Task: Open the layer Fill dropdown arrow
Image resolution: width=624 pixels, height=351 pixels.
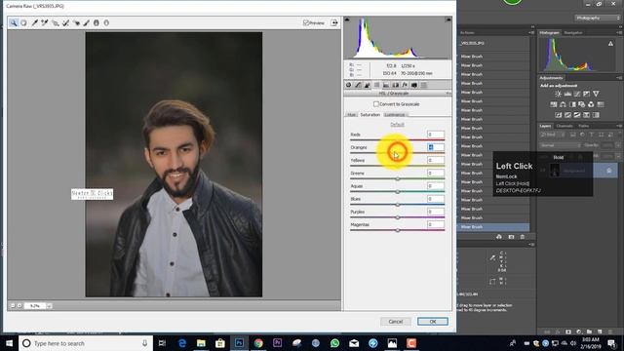Action: 618,156
